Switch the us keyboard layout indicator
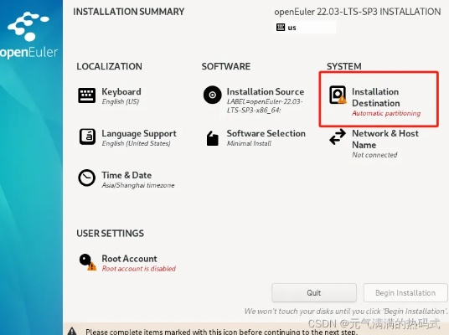449x335 pixels. coord(306,27)
